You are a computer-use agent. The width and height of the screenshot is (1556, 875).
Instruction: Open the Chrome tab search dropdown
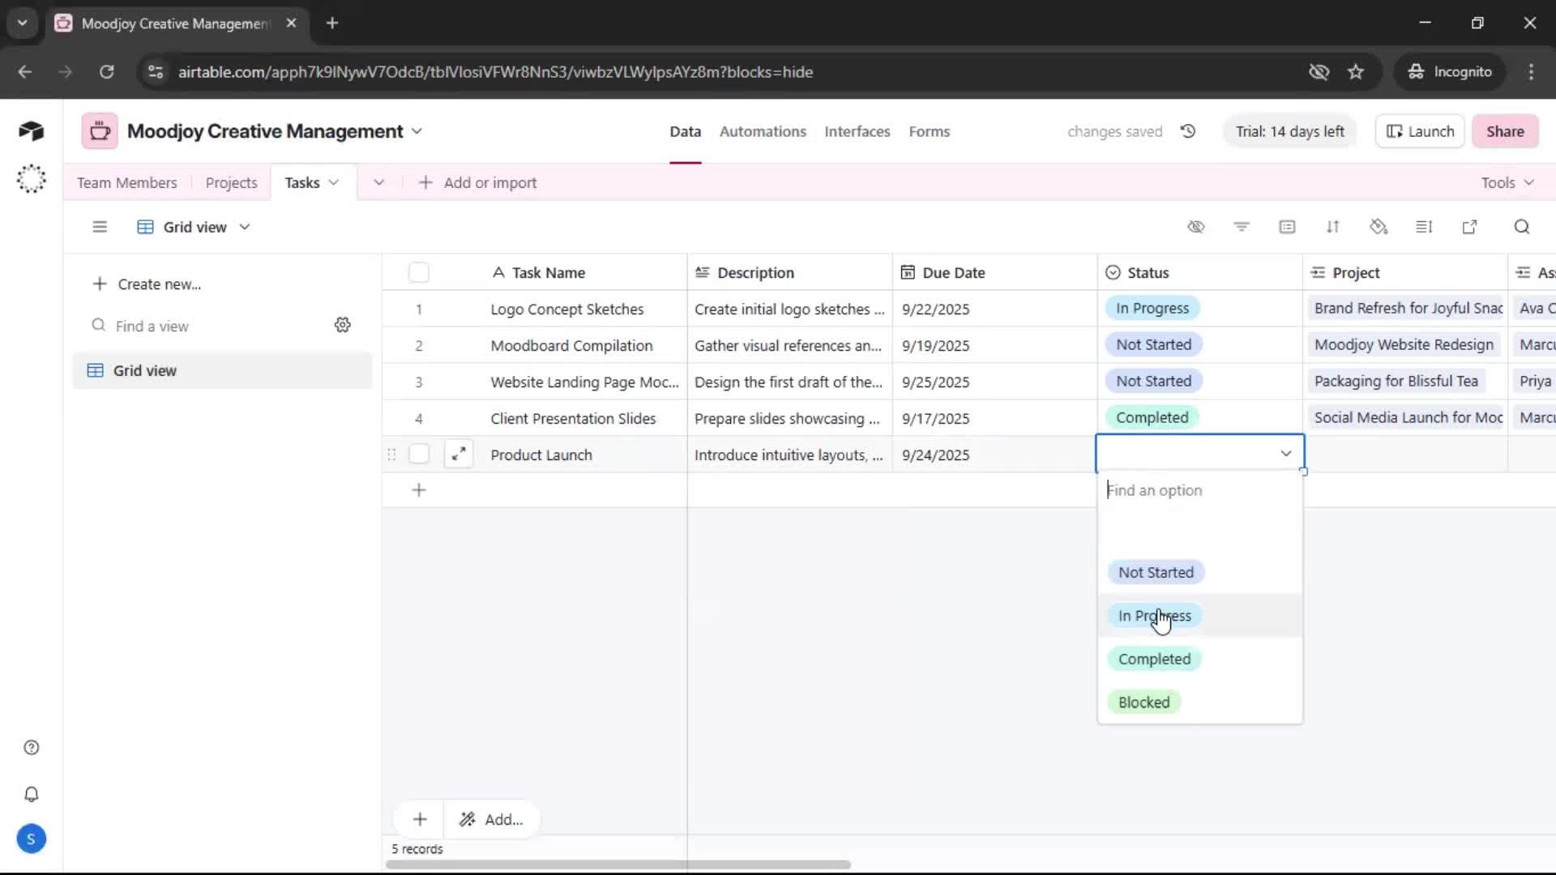(x=23, y=23)
